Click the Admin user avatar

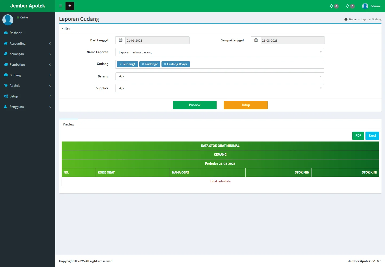[365, 6]
